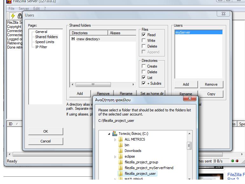Open the Server menu
245x184 pixels.
pos(24,9)
